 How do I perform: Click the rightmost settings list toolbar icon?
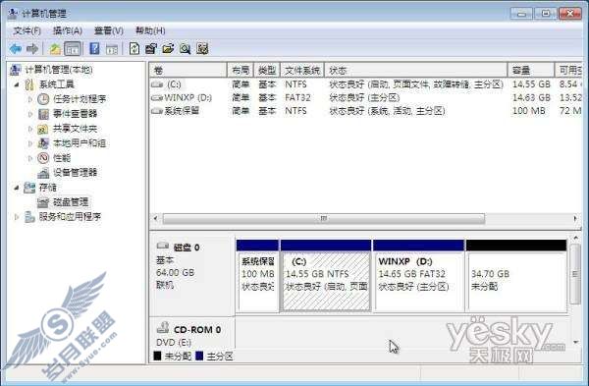coord(202,48)
